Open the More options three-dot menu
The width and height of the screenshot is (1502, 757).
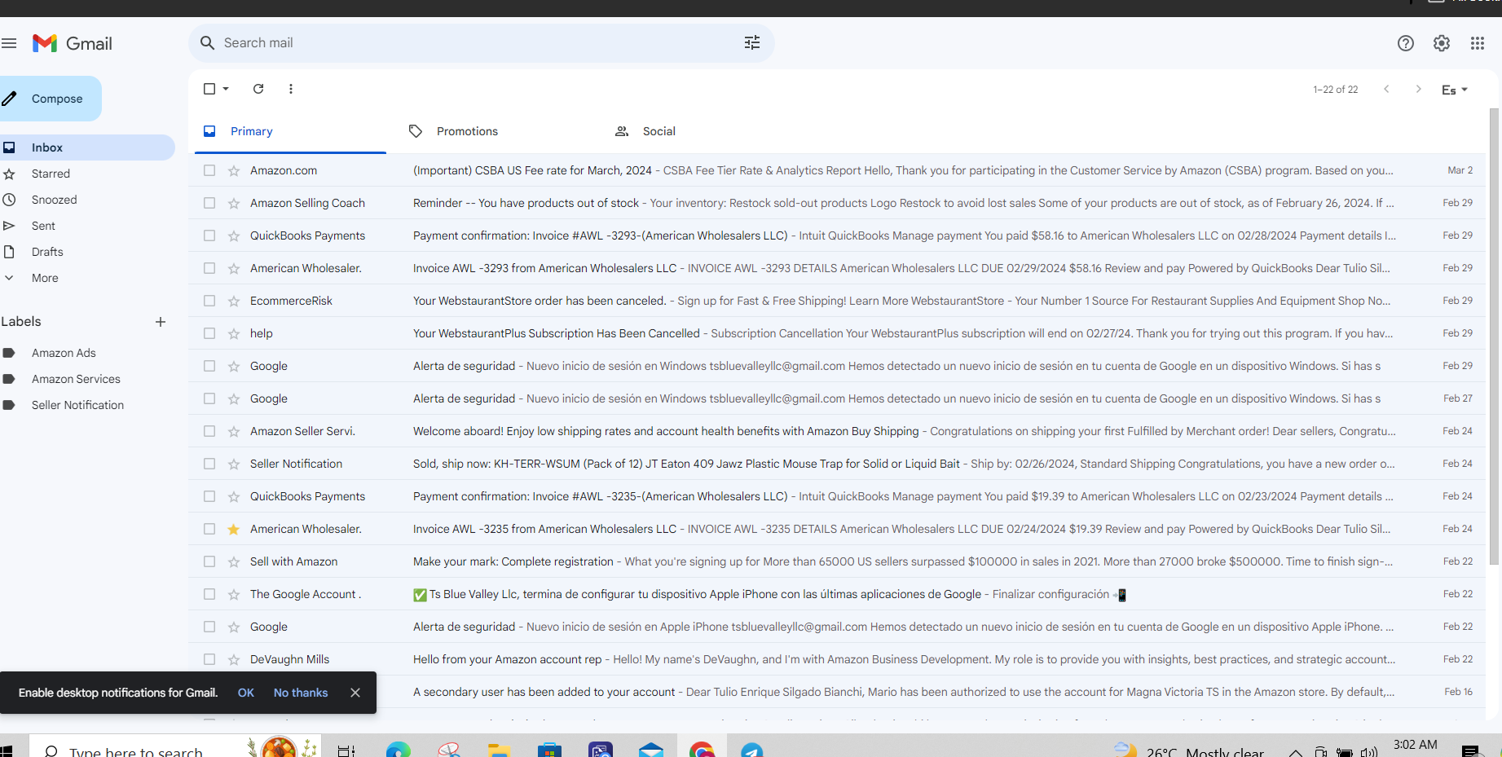pyautogui.click(x=291, y=89)
